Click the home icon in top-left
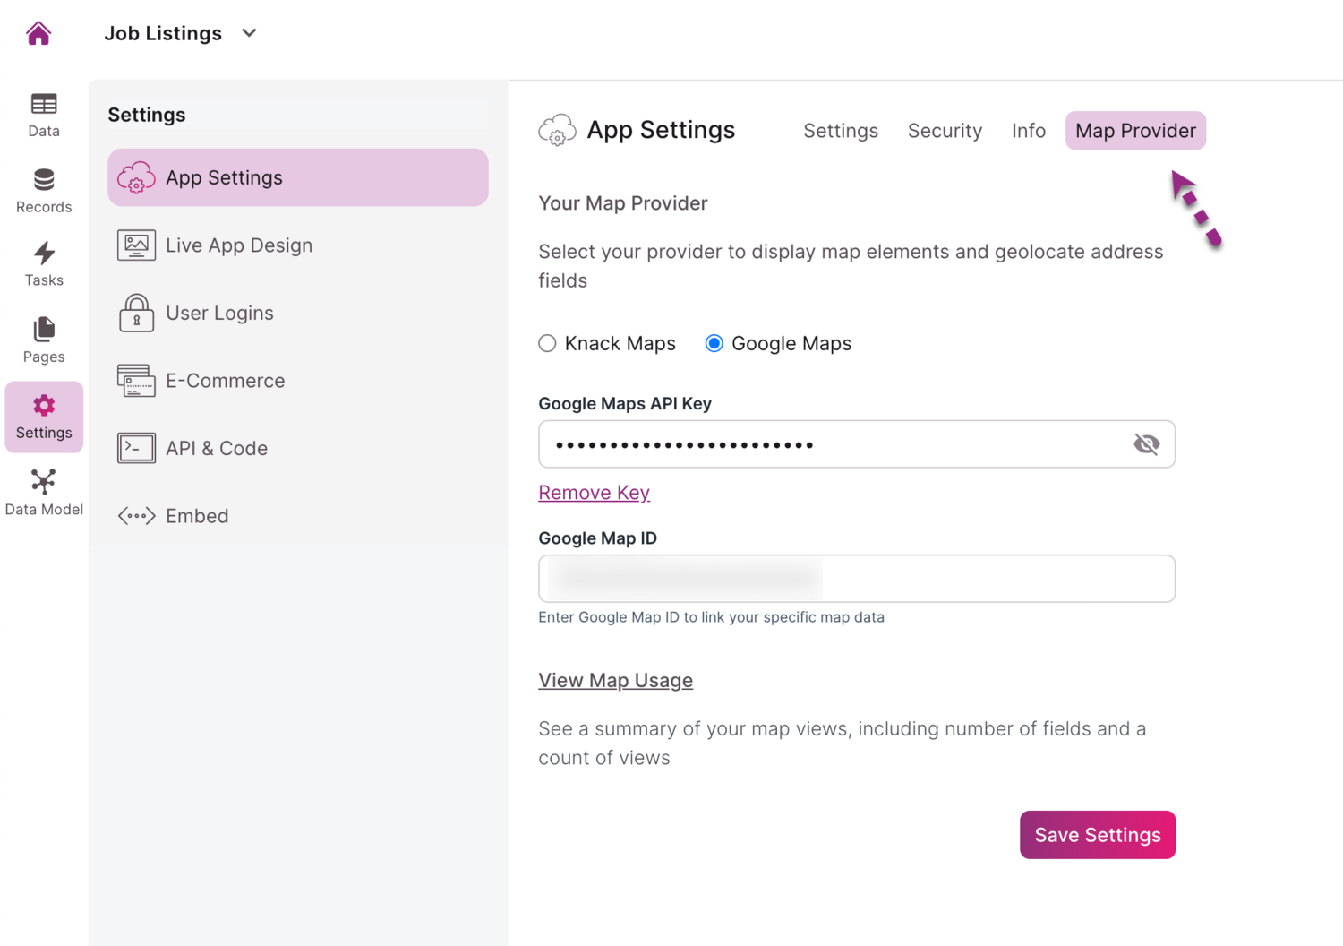1343x946 pixels. point(38,34)
